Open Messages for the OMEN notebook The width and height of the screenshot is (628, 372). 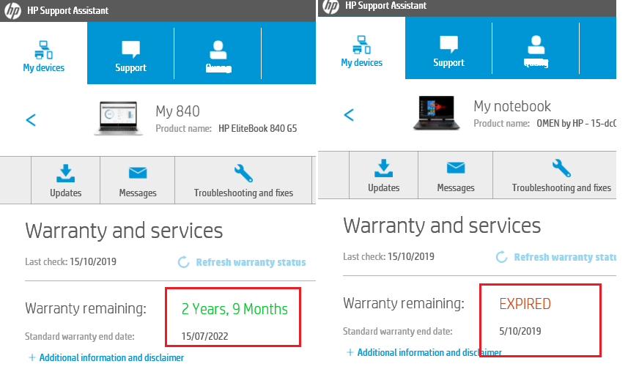pos(456,176)
